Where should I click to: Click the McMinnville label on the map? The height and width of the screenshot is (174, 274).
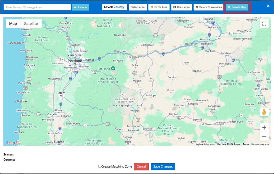[x=55, y=79]
